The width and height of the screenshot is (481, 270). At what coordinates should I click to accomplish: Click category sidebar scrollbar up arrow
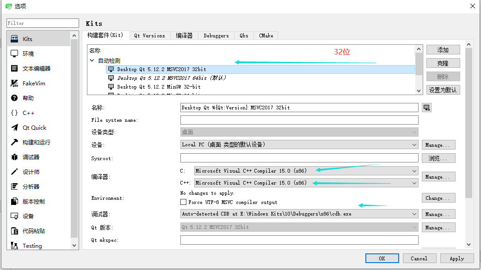(x=74, y=36)
